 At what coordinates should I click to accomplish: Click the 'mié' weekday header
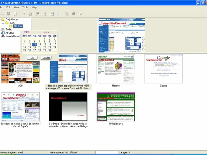pos(40,36)
